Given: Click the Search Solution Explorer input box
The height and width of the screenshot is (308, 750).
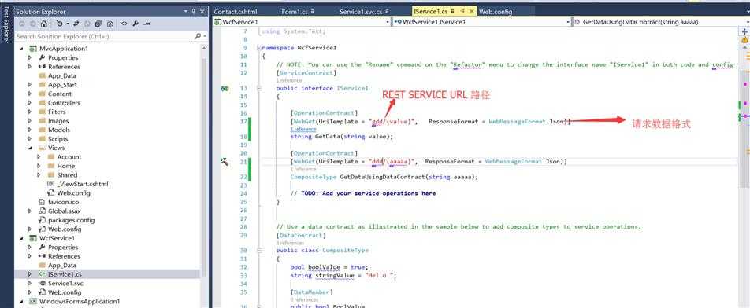Looking at the screenshot, I should [x=104, y=36].
